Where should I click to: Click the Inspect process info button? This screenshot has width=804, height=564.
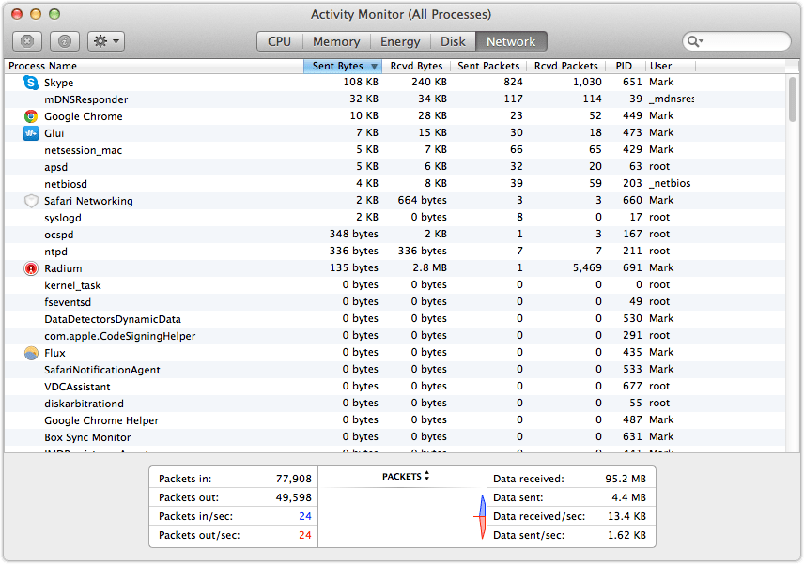pos(65,41)
